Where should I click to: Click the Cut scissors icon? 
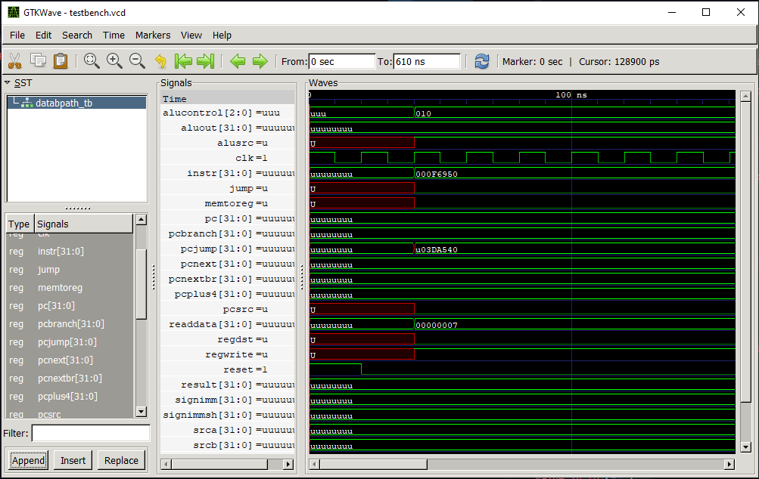(x=15, y=61)
